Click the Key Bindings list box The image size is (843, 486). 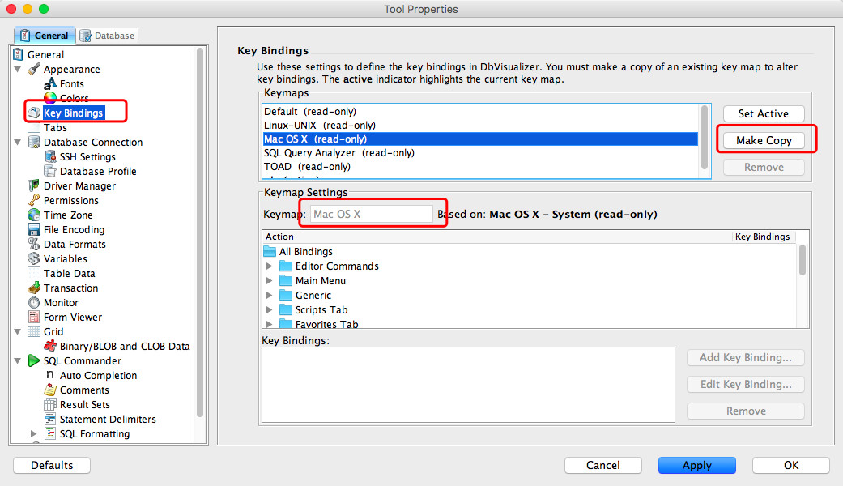[x=468, y=385]
